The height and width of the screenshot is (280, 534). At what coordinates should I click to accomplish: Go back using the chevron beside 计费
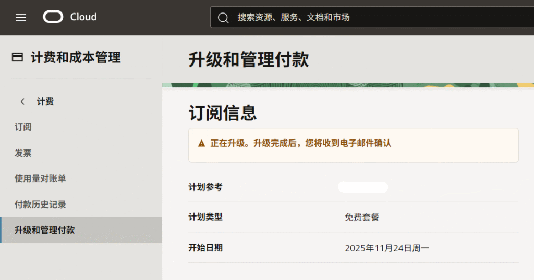[x=22, y=101]
